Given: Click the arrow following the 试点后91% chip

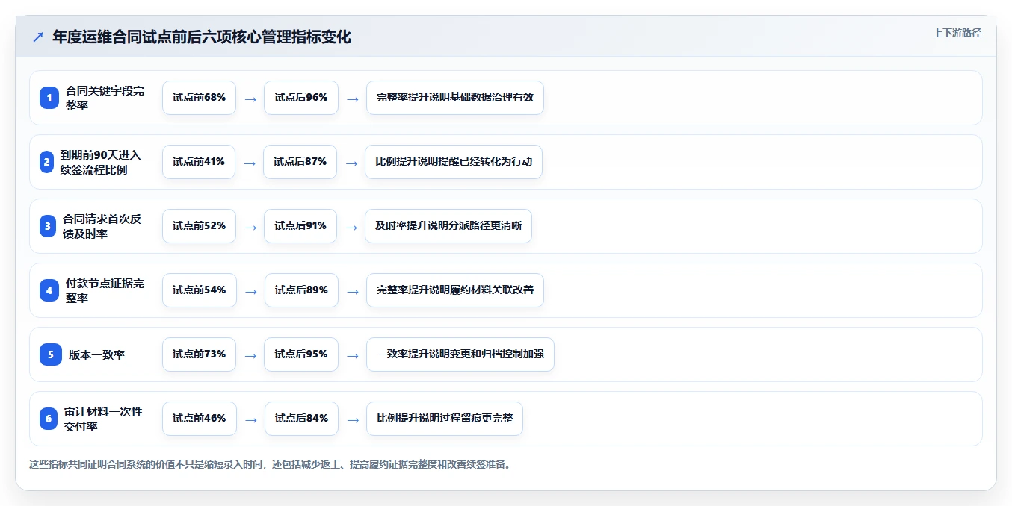Looking at the screenshot, I should (351, 228).
